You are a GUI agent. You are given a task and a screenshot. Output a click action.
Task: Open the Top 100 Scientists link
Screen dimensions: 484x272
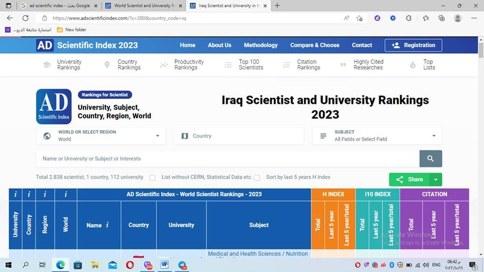coord(250,65)
